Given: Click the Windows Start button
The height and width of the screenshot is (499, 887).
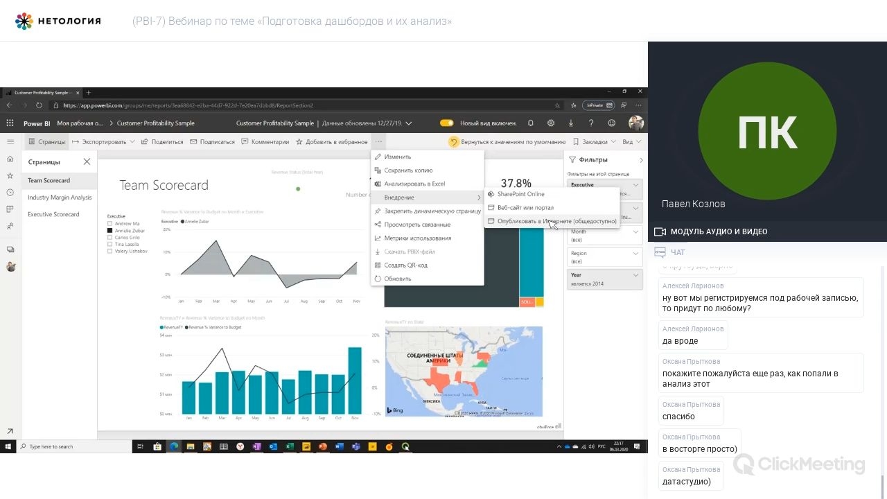Looking at the screenshot, I should click(x=8, y=446).
